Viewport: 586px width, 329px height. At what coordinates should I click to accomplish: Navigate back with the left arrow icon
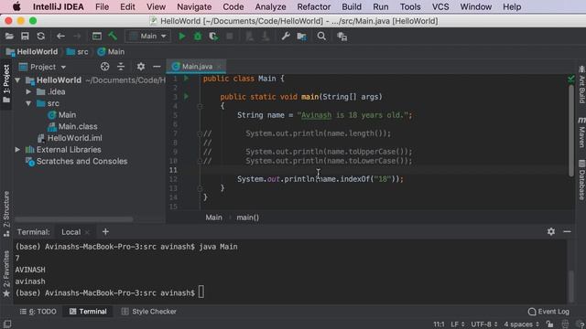pos(60,37)
